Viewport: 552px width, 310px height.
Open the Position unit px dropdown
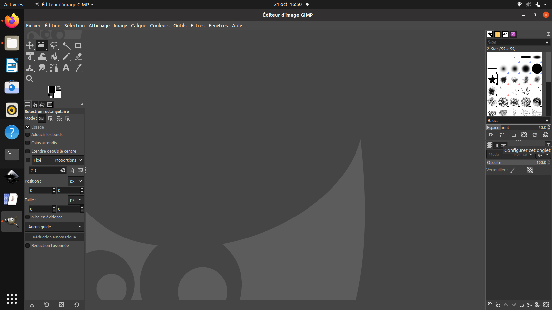[76, 181]
